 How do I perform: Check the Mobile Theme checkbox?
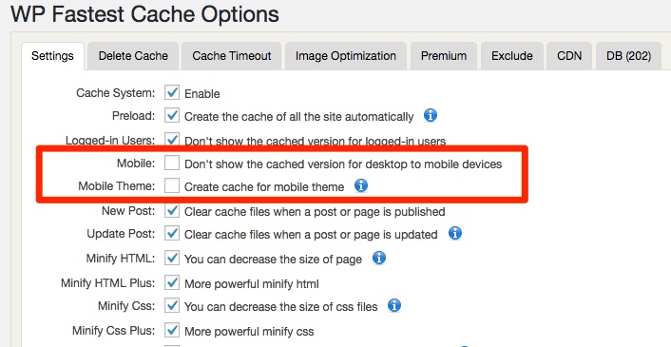[172, 186]
